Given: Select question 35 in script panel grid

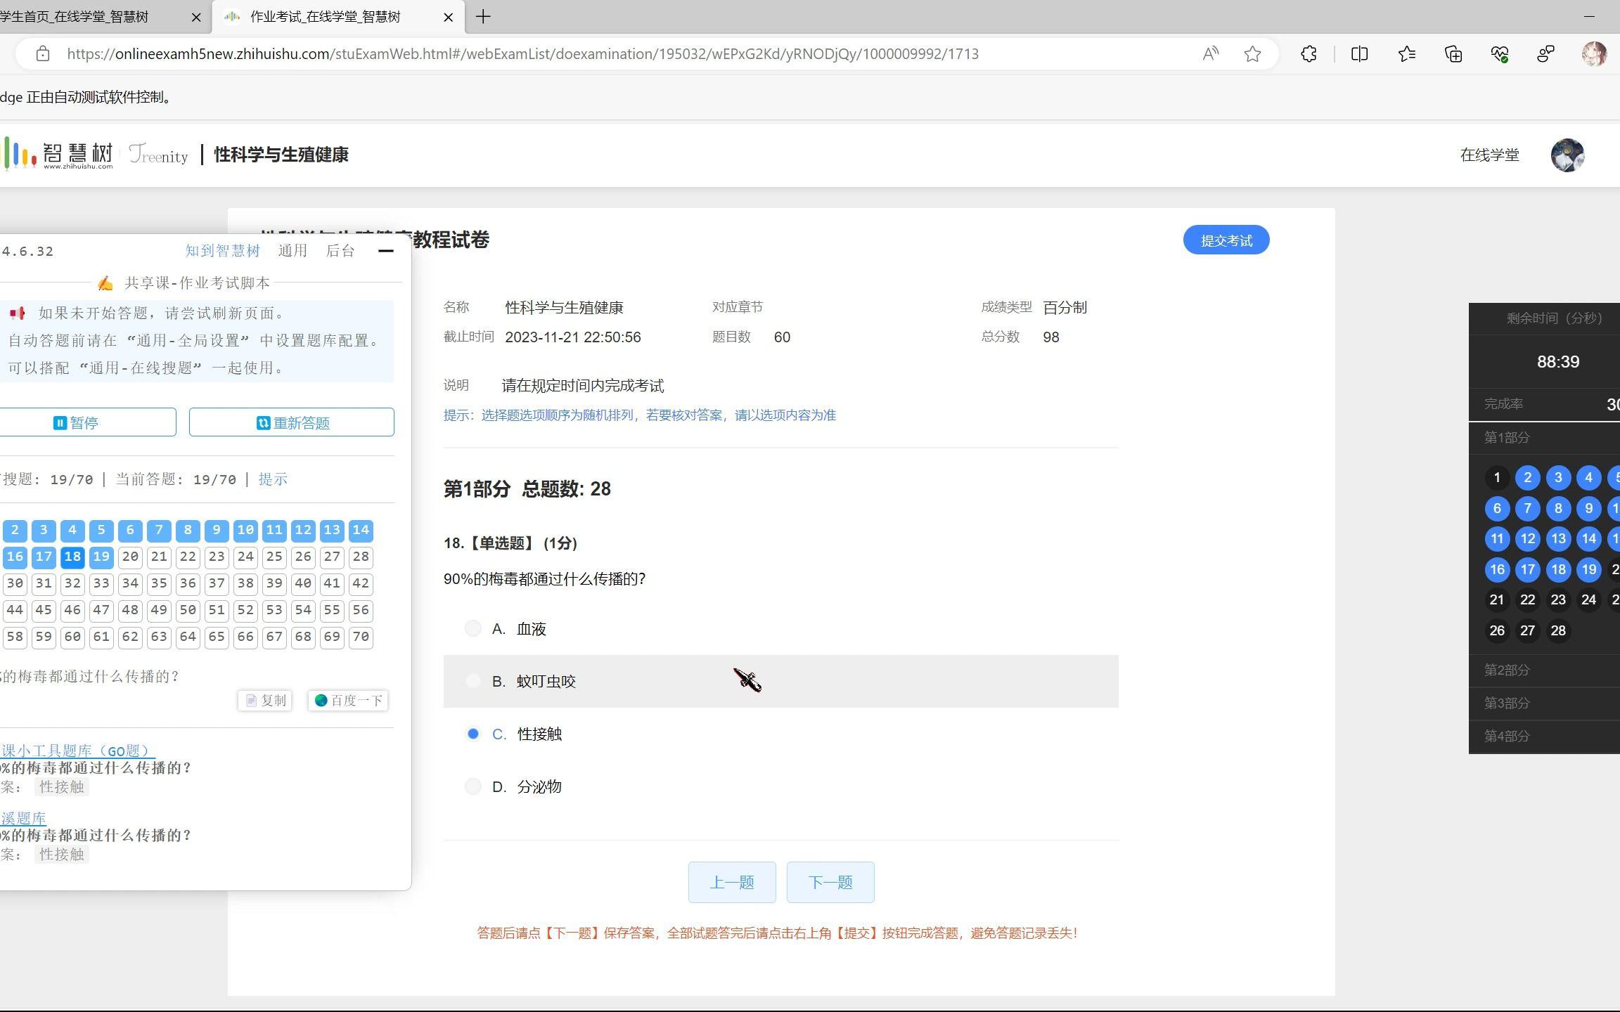Looking at the screenshot, I should pos(159,584).
